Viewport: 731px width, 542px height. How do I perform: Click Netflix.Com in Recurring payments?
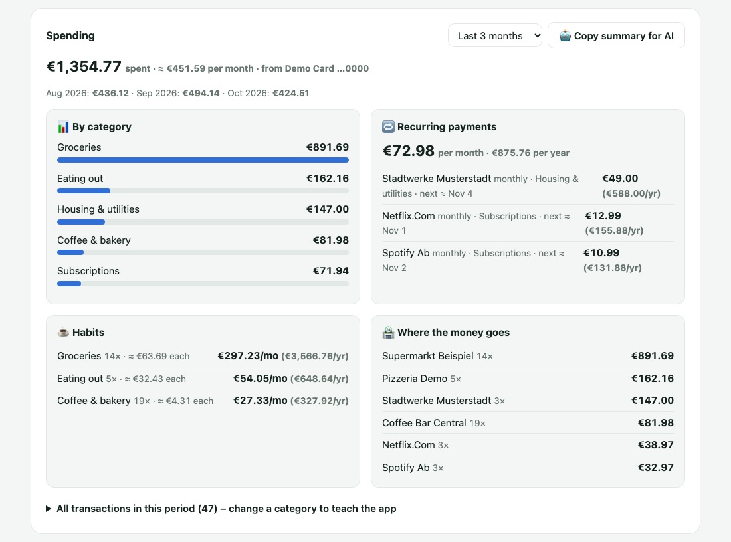pos(409,216)
